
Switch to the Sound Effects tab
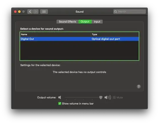click(67, 22)
